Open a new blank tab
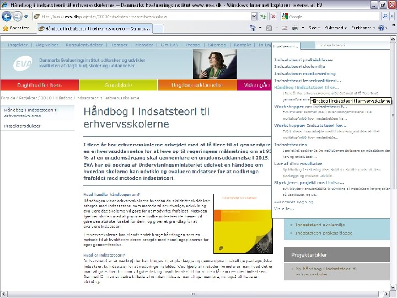Screen dimensions: 397x298 (158, 29)
